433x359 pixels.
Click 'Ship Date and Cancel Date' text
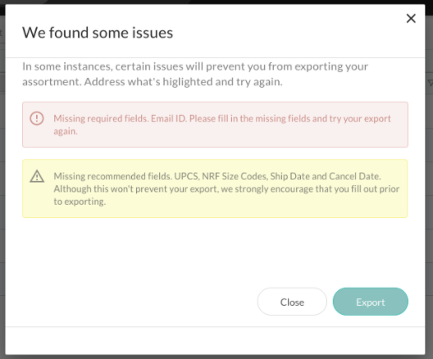326,176
